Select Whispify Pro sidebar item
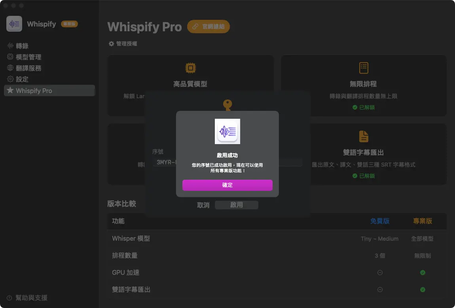 [34, 91]
